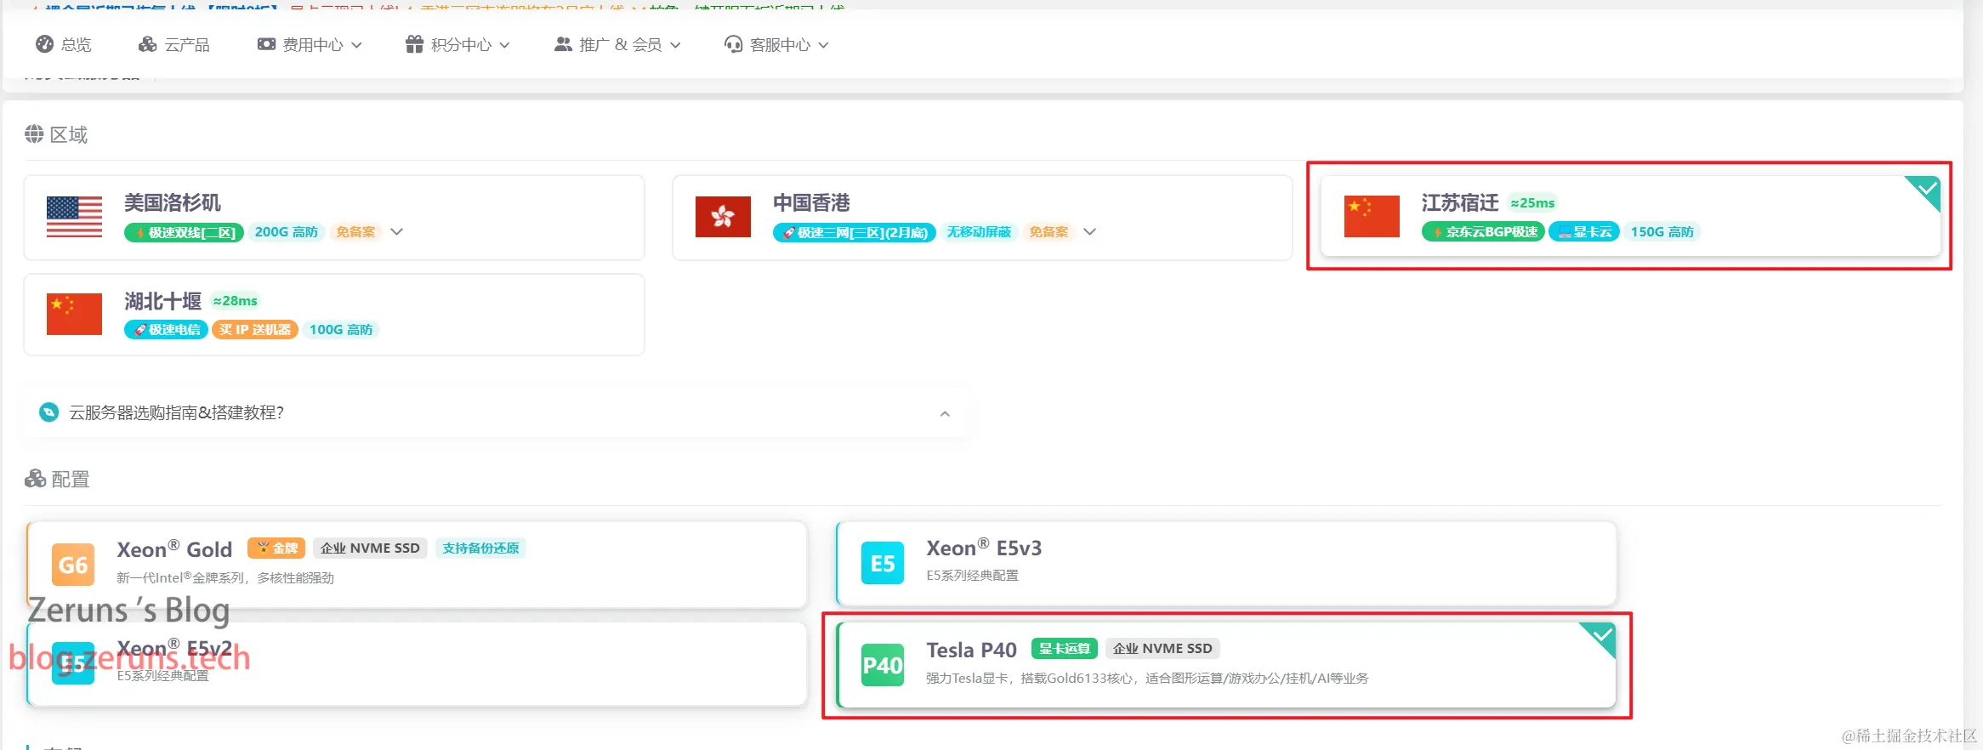The height and width of the screenshot is (750, 1983).
Task: Expand the 推广 & 会员 dropdown chevron
Action: click(x=675, y=45)
